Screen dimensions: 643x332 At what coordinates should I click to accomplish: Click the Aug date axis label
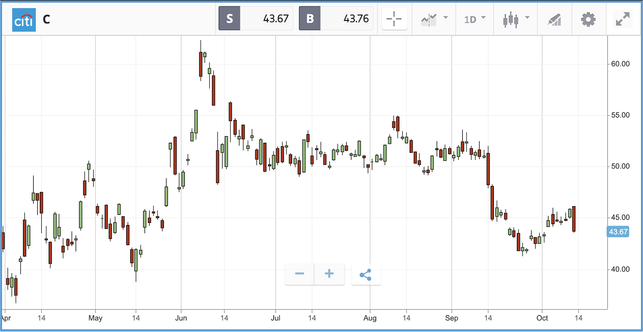click(370, 318)
